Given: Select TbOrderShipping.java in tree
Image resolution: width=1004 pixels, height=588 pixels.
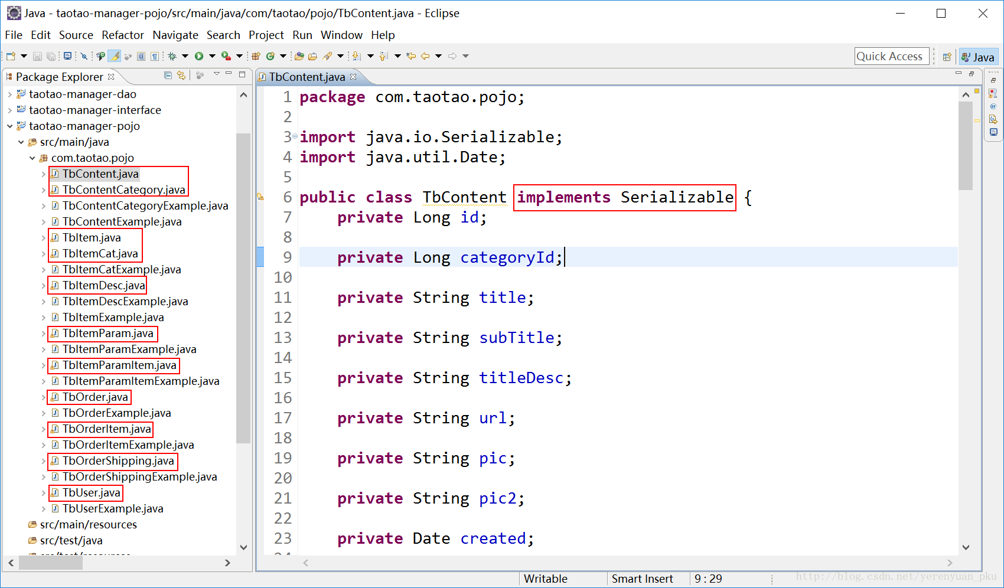Looking at the screenshot, I should pyautogui.click(x=118, y=460).
